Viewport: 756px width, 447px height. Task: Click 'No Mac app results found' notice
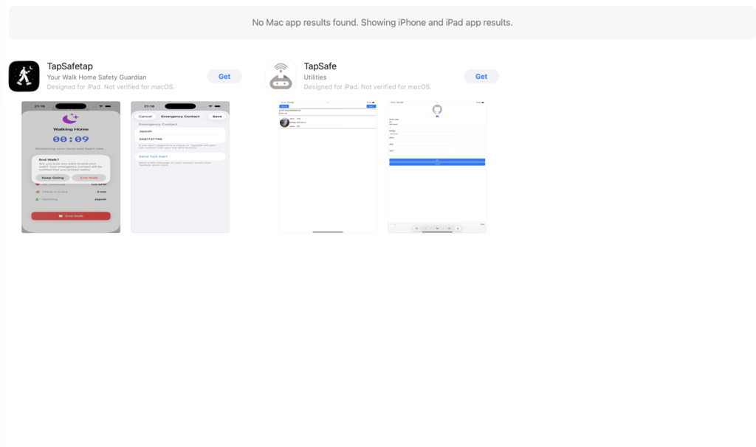coord(382,23)
